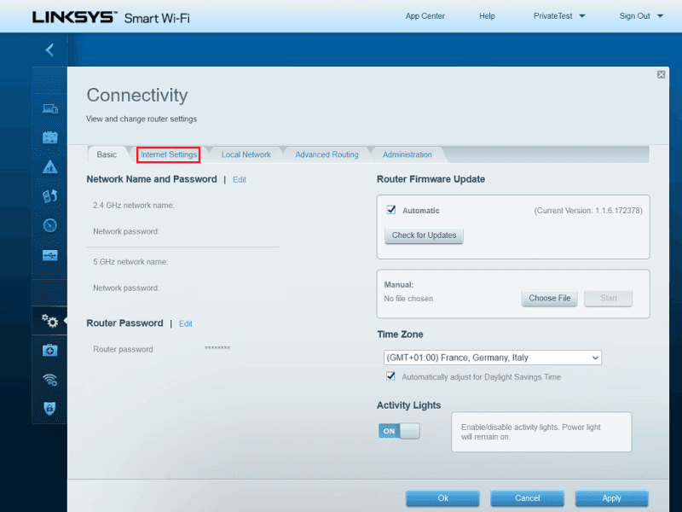Click Edit next to Router Password
682x512 pixels.
[x=185, y=323]
